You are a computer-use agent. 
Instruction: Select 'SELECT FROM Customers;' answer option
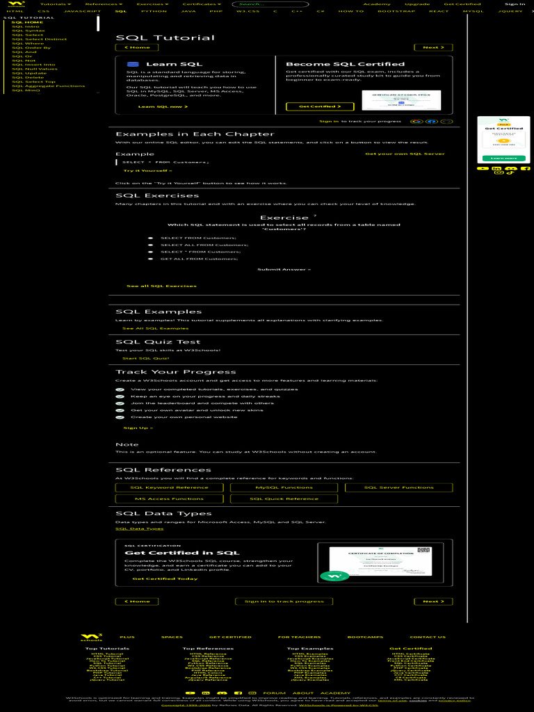coord(150,238)
